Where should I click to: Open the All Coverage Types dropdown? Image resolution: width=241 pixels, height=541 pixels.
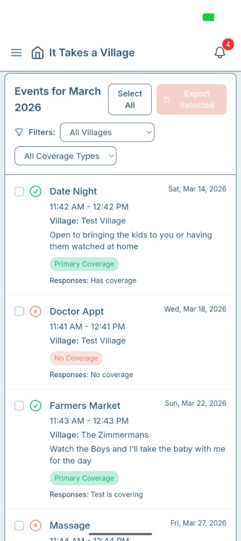point(65,156)
